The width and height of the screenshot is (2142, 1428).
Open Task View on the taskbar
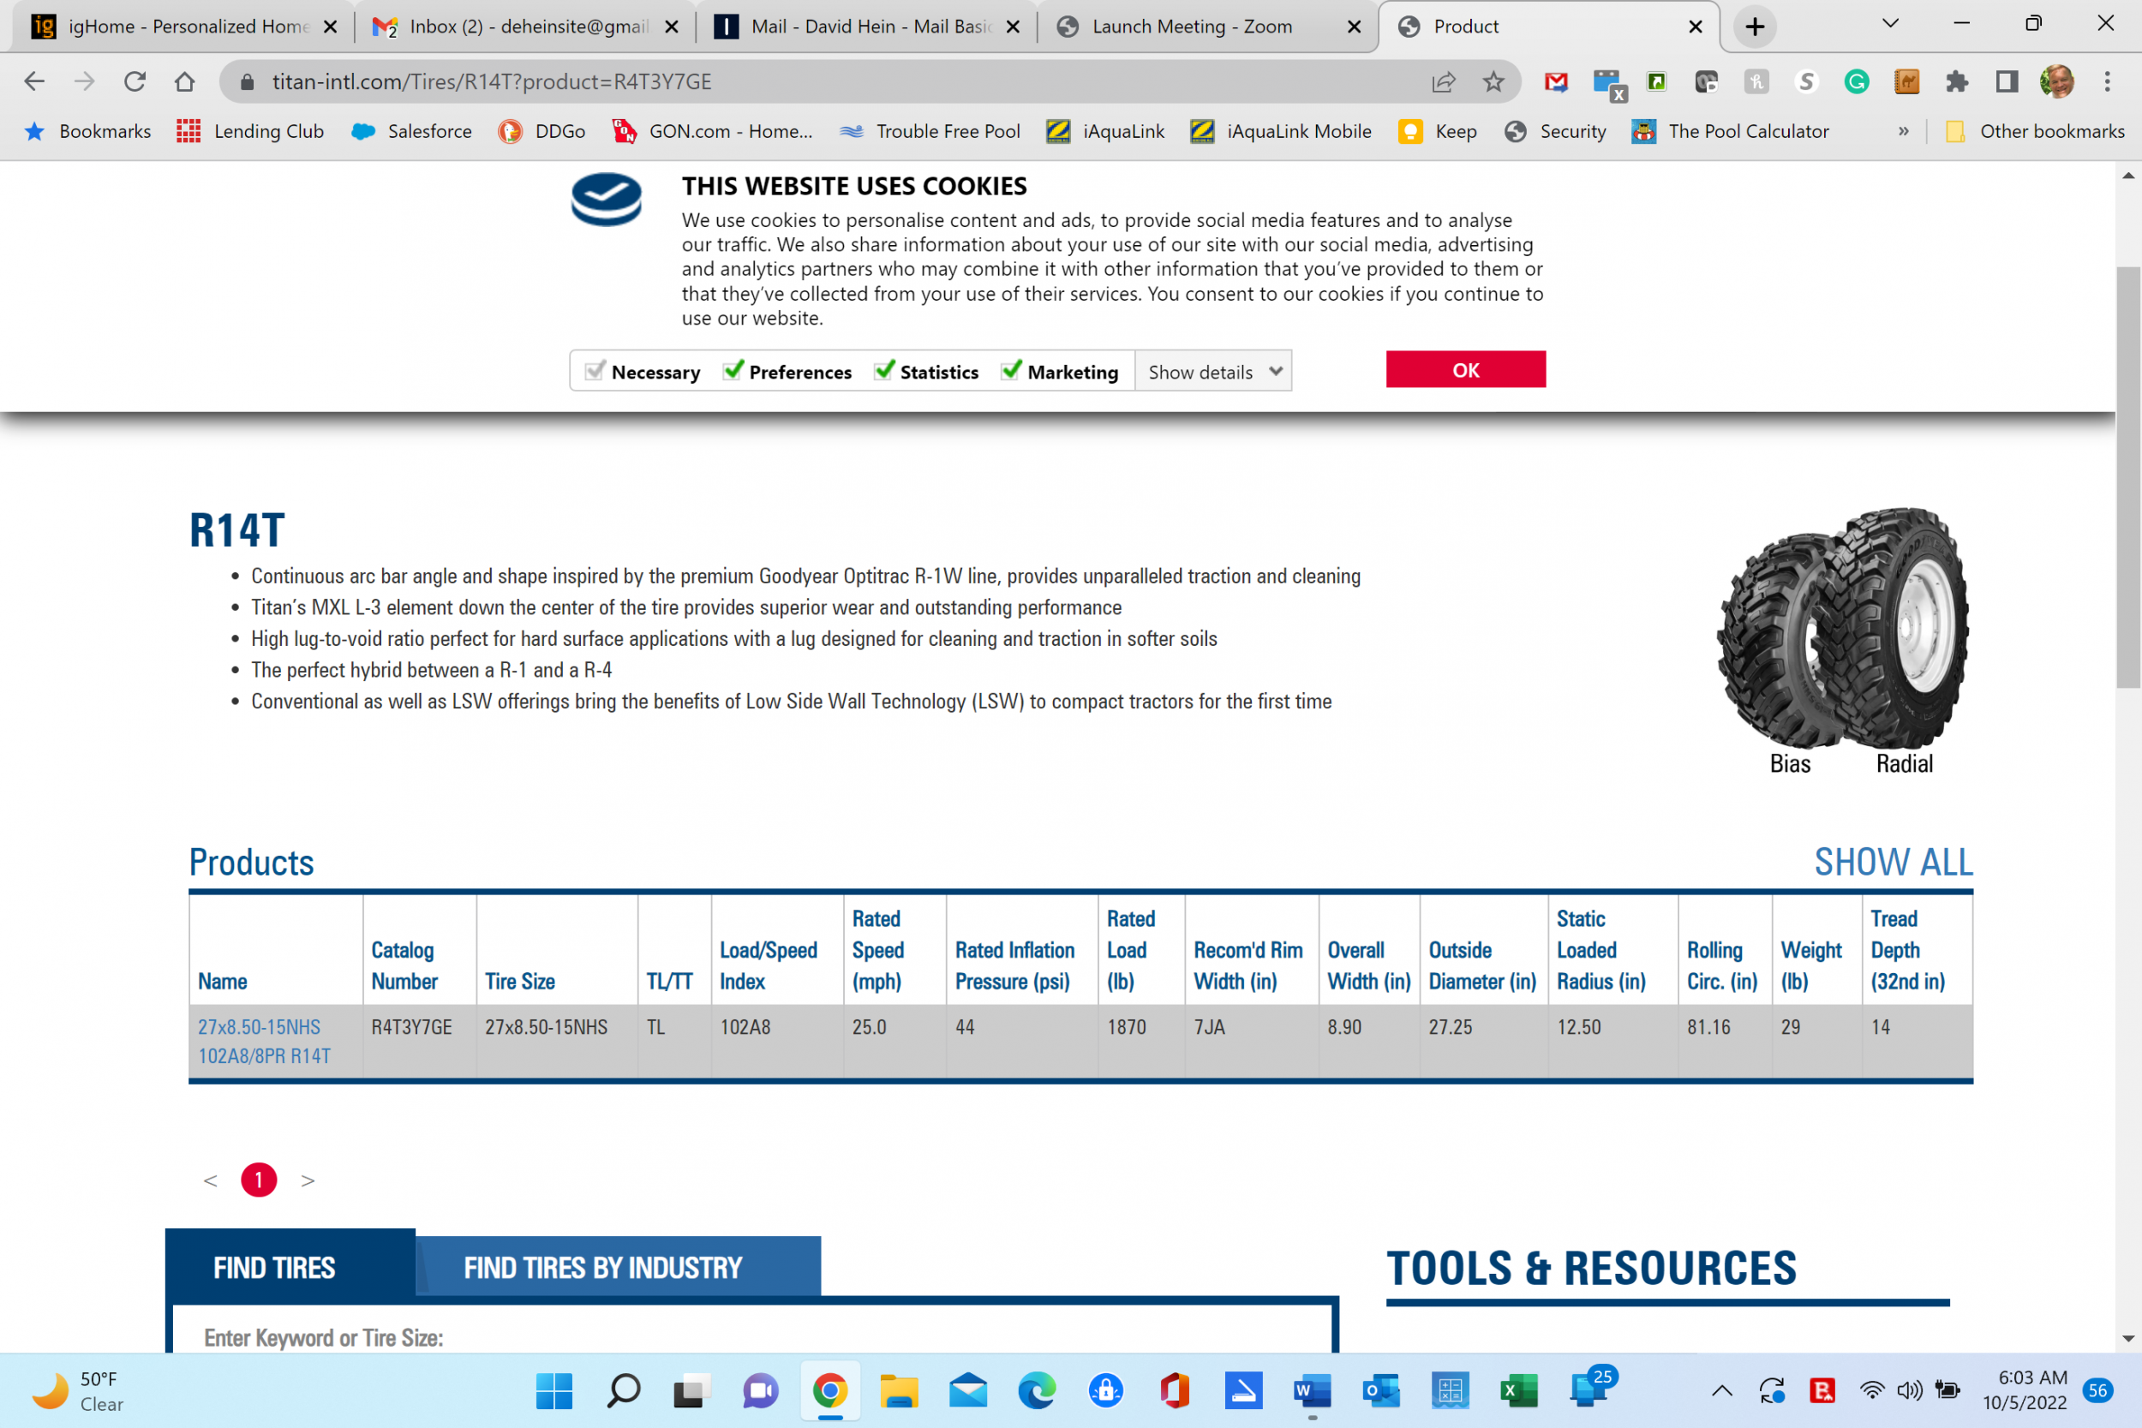[x=692, y=1390]
